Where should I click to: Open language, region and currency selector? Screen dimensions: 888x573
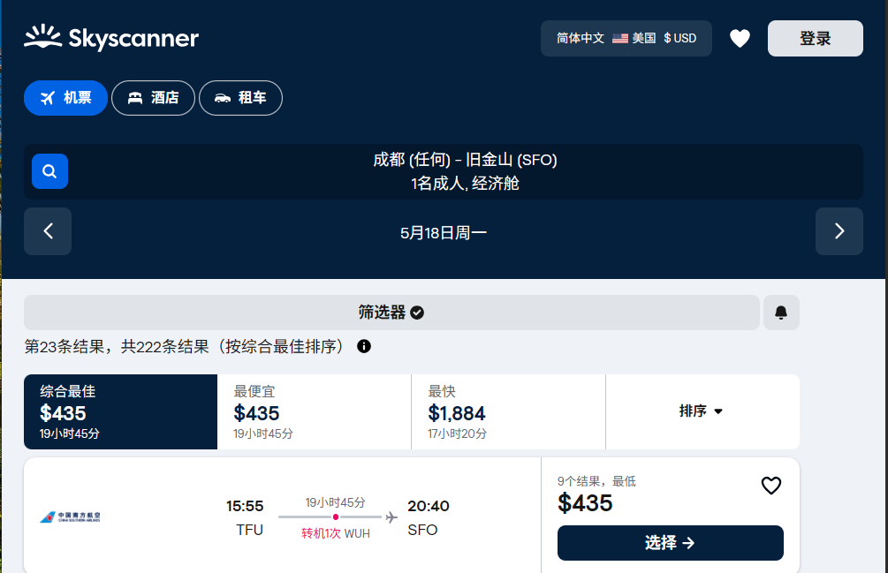[x=626, y=39]
